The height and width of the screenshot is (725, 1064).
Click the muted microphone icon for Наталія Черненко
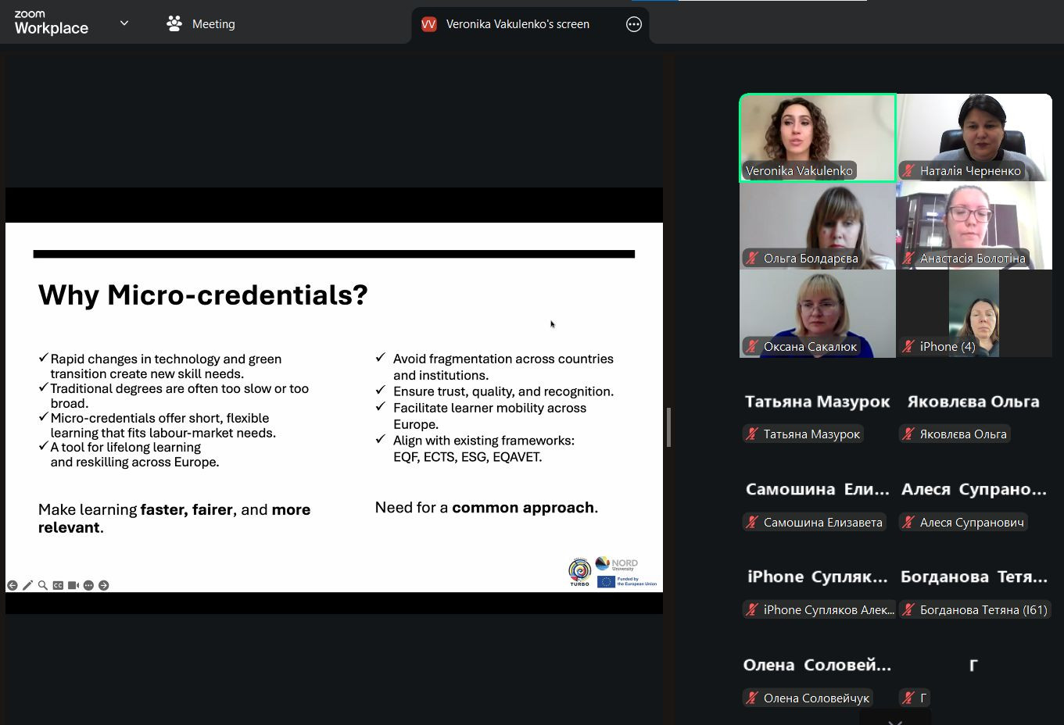(x=908, y=170)
